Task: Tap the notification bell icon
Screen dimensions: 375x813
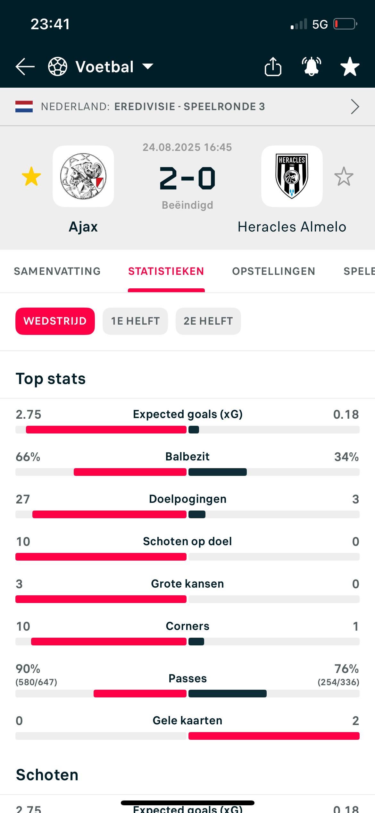Action: [311, 67]
